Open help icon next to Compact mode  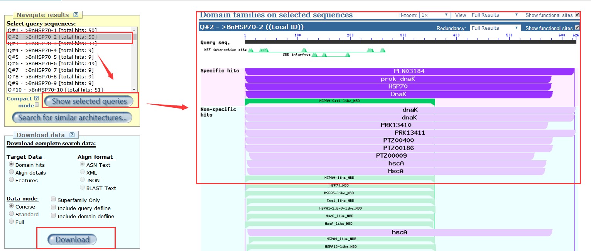(37, 98)
